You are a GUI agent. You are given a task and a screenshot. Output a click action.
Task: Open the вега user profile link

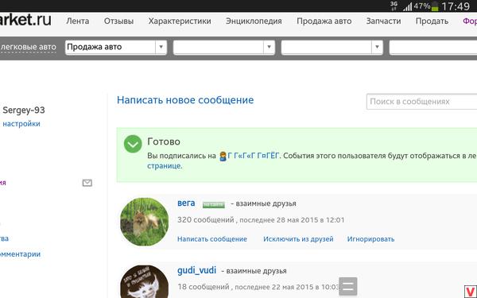click(186, 203)
